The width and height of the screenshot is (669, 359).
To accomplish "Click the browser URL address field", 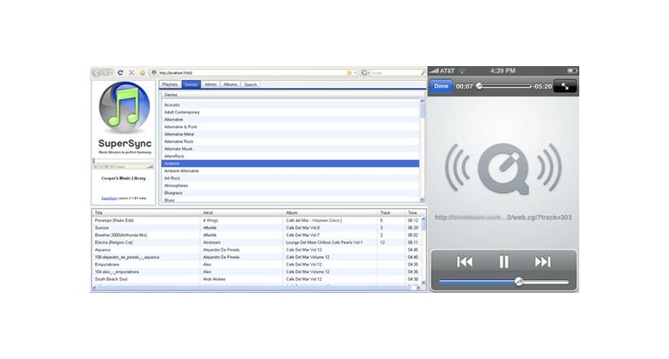I will pyautogui.click(x=252, y=73).
